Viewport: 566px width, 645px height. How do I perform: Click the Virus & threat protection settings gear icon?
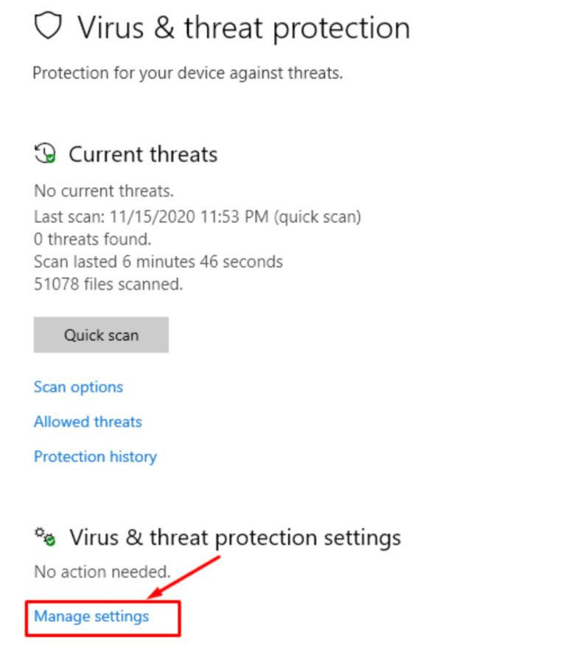click(45, 537)
